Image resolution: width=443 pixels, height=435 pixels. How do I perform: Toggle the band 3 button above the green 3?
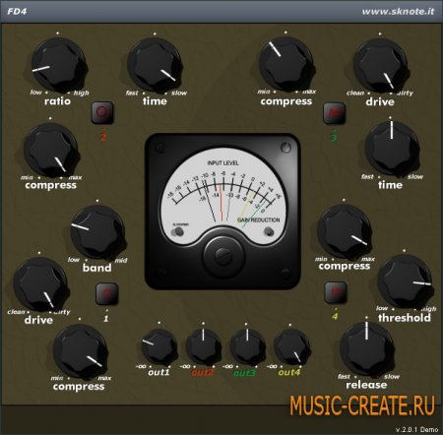coord(334,113)
